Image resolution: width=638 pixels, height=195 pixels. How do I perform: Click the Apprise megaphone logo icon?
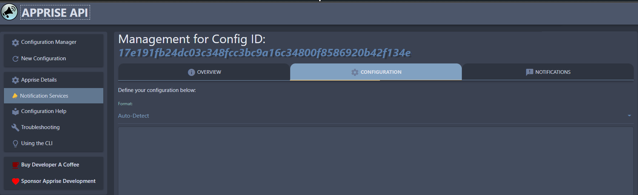coord(9,12)
